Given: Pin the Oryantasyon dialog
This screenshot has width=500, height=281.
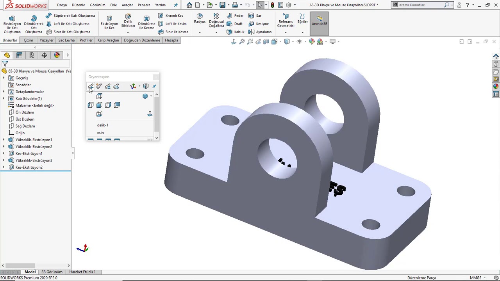Looking at the screenshot, I should point(154,86).
